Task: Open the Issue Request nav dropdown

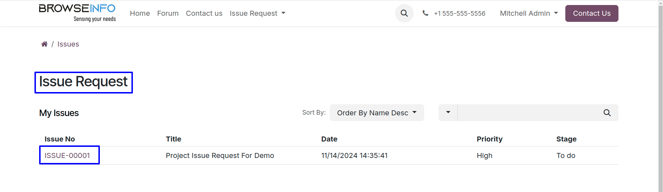Action: [257, 13]
